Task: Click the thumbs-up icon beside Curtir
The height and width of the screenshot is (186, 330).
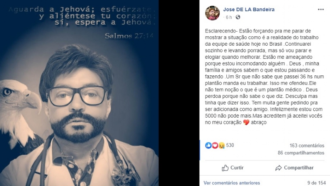Action: click(225, 168)
